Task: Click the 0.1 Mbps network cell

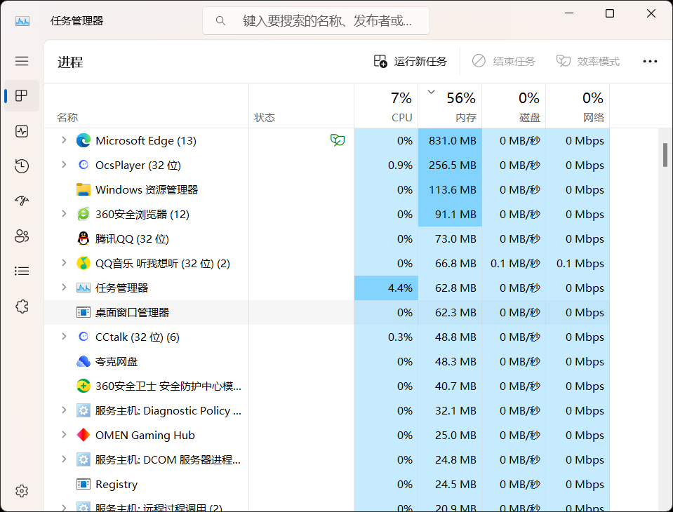Action: pos(578,263)
